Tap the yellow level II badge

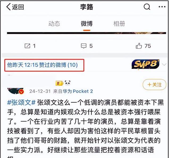tap(59, 83)
